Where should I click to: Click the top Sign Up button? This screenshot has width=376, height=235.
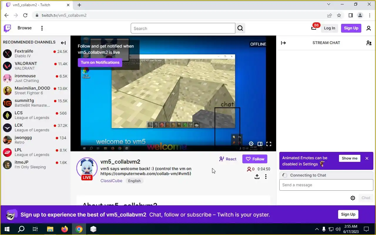[351, 28]
